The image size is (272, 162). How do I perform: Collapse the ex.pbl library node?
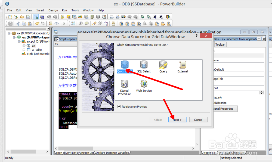coord(19,42)
